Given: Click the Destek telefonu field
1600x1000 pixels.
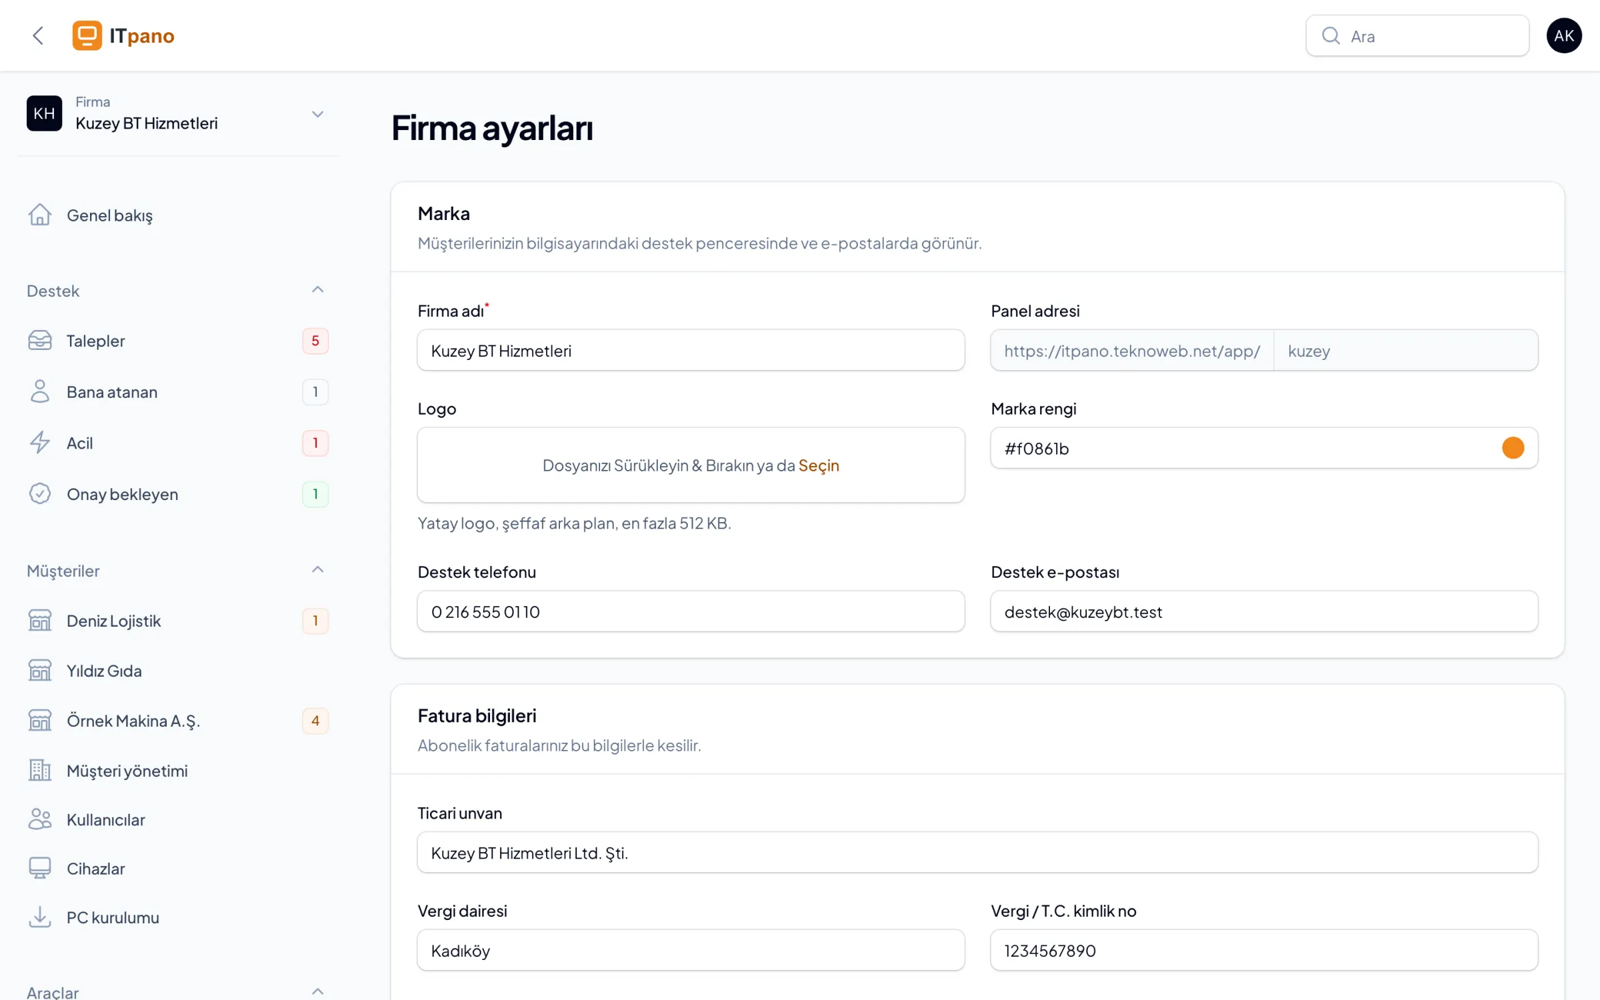Looking at the screenshot, I should pyautogui.click(x=691, y=611).
